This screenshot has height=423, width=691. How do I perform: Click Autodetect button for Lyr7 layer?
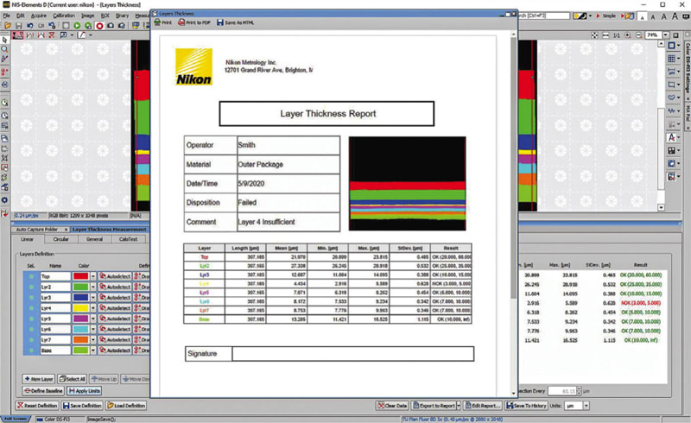pyautogui.click(x=115, y=340)
